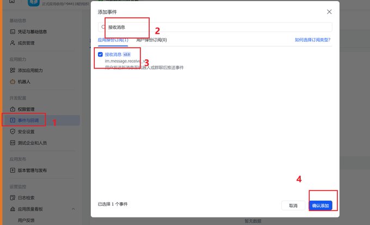Click the 添加应用能力 grid icon
This screenshot has height=225, width=370.
(x=13, y=70)
